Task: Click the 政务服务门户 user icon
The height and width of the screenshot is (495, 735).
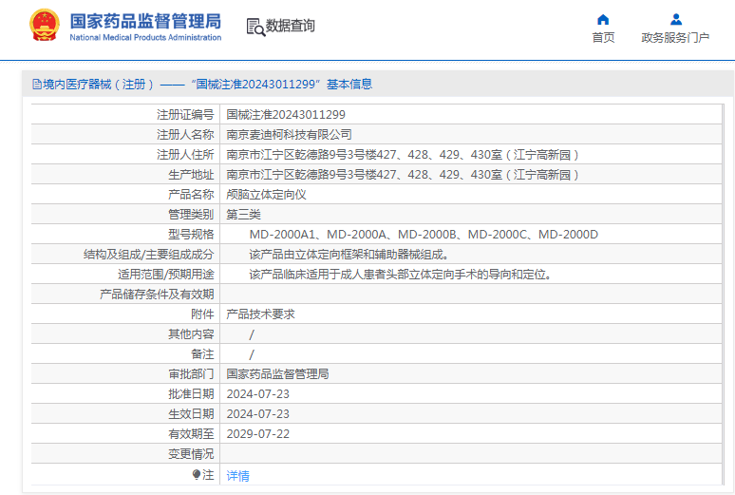Action: click(676, 19)
